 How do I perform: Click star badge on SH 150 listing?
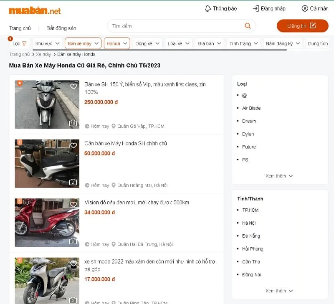(19, 84)
